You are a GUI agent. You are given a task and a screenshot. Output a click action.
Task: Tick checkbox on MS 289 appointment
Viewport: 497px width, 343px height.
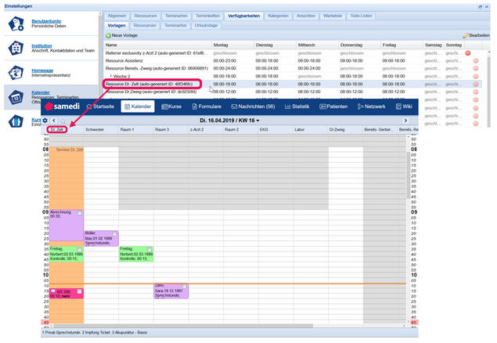[x=79, y=291]
